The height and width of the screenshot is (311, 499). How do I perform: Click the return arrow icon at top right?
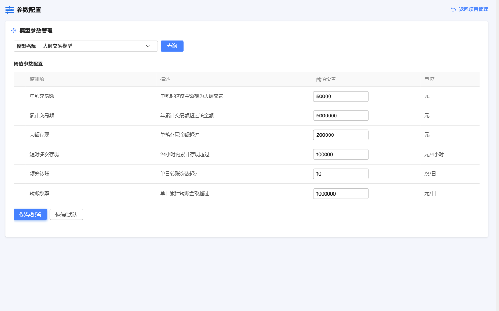453,9
